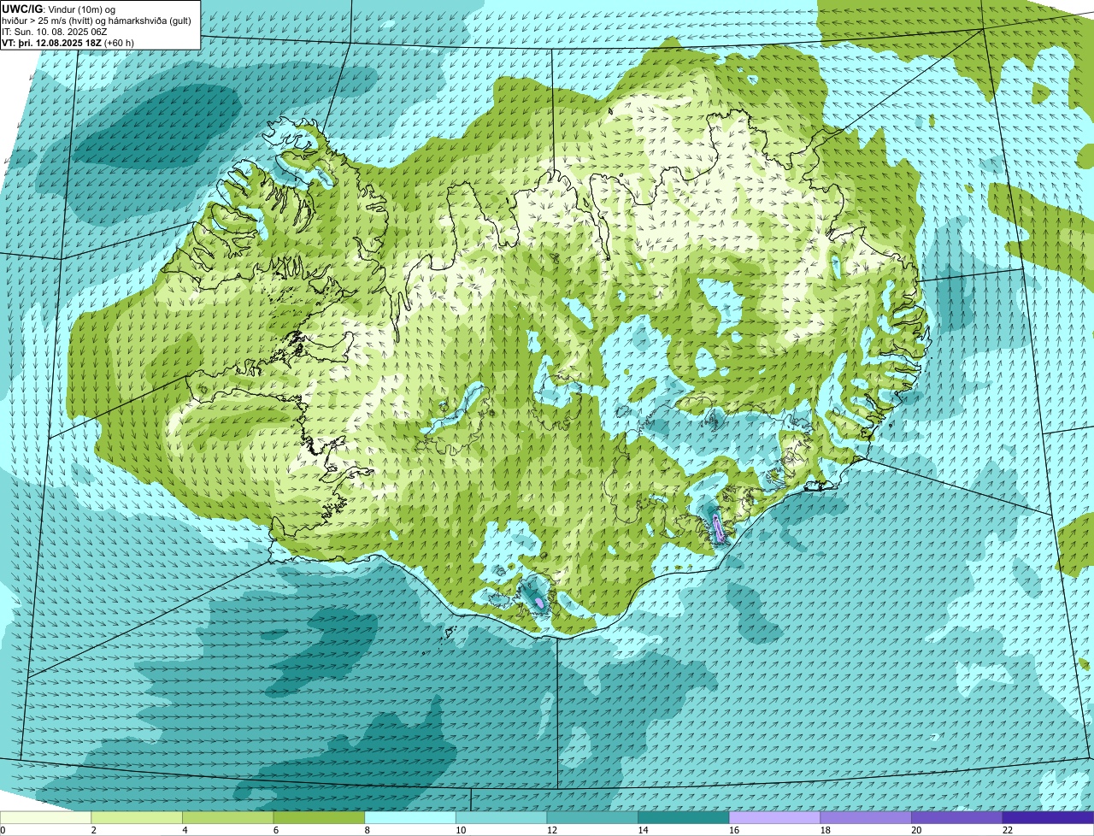Click the '22' label on the color scale

tap(1008, 830)
